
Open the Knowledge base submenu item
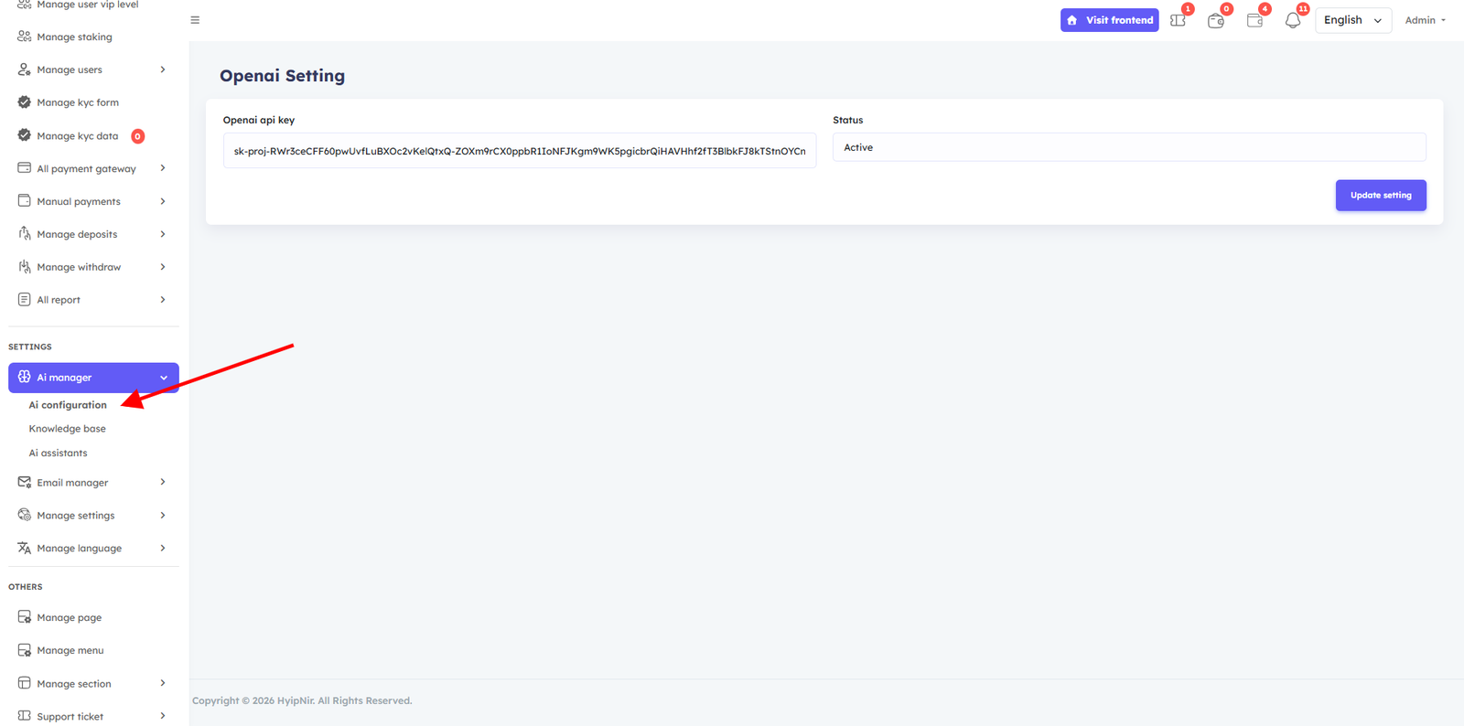pos(68,429)
